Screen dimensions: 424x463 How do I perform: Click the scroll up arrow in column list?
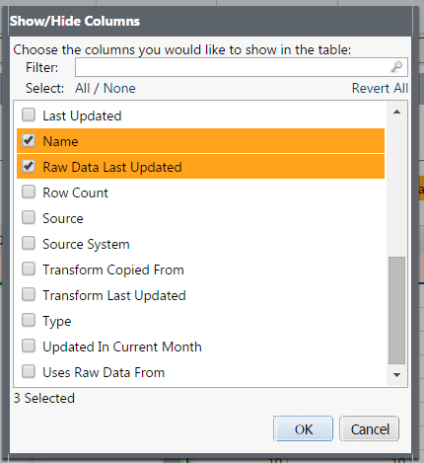point(396,112)
